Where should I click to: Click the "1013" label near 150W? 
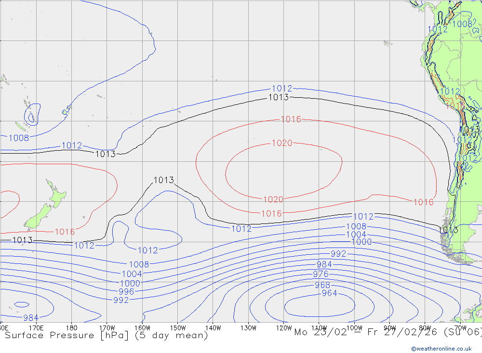click(163, 180)
